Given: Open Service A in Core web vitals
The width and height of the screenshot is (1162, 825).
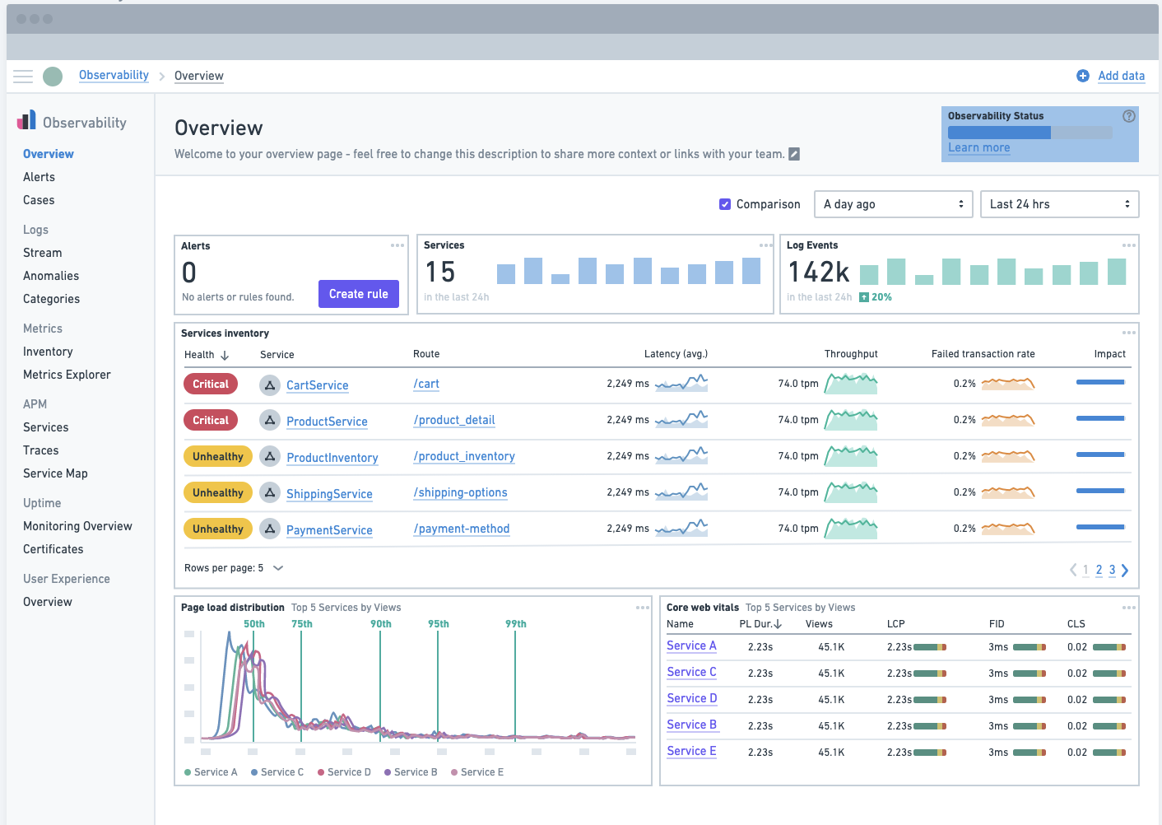Looking at the screenshot, I should [x=691, y=646].
